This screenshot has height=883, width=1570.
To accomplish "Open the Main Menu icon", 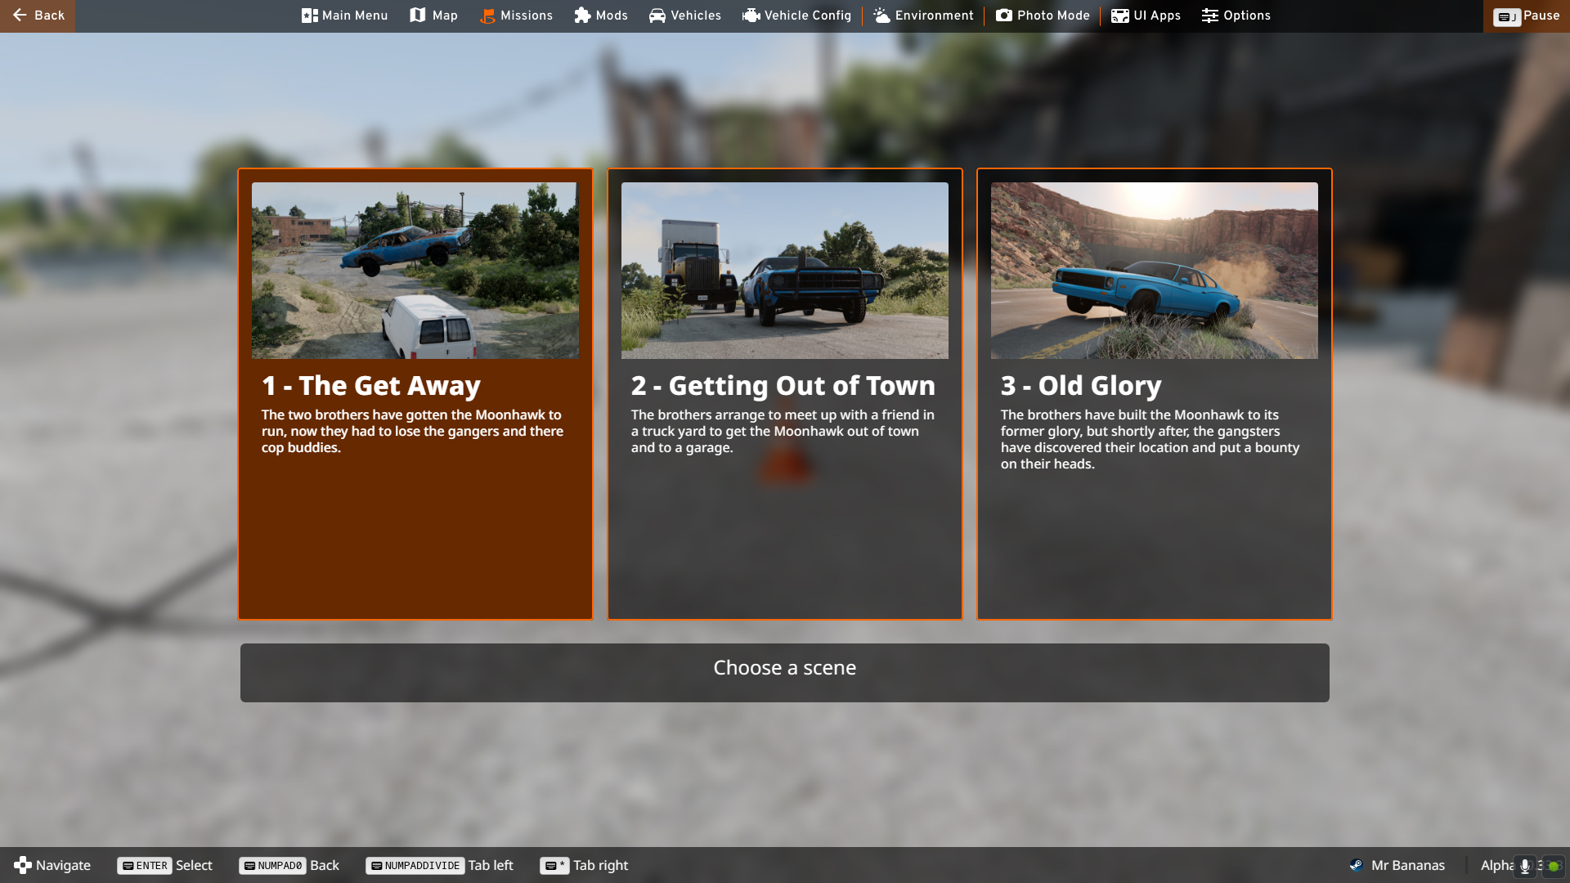I will 309,16.
